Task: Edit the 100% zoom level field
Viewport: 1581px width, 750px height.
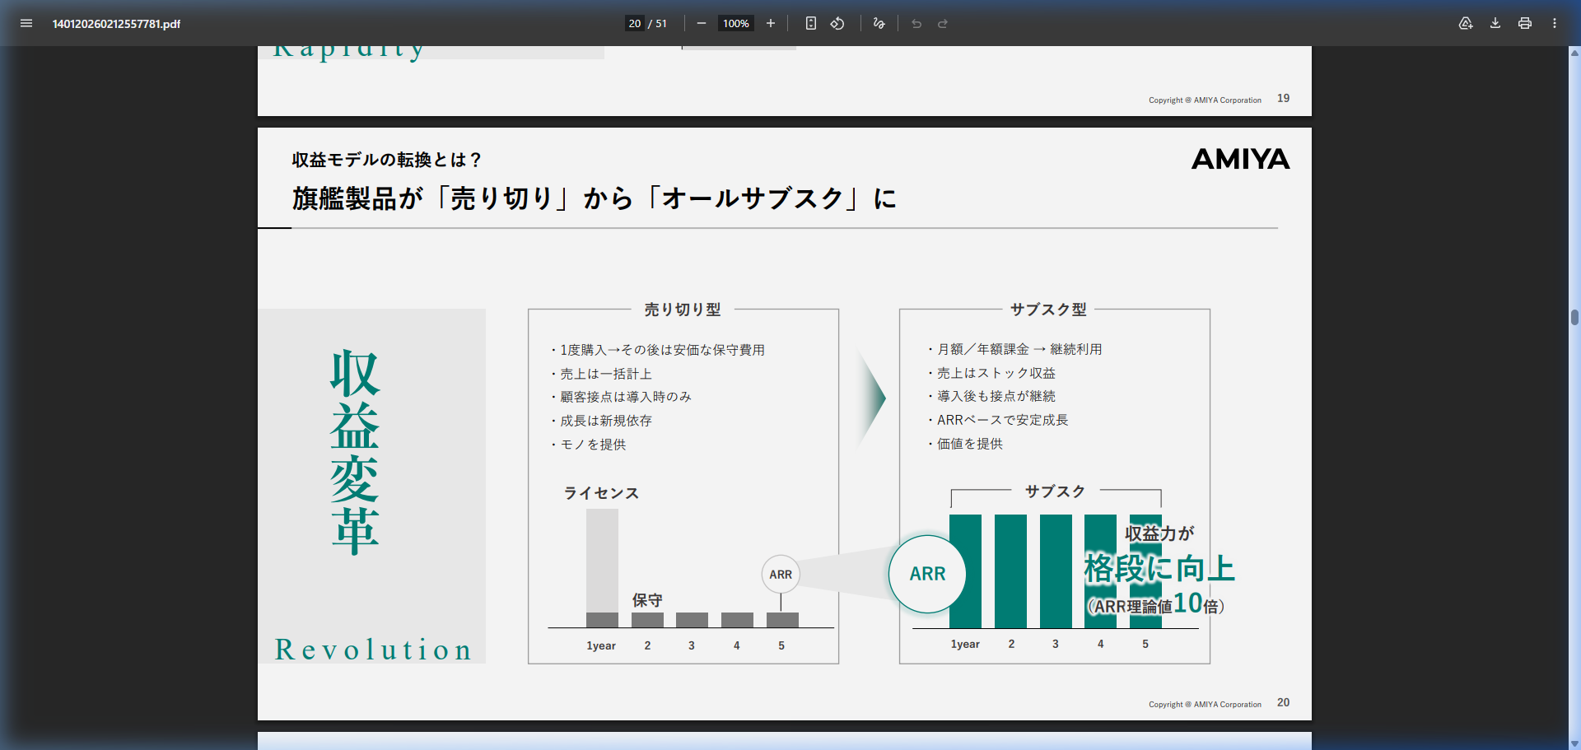Action: [735, 23]
